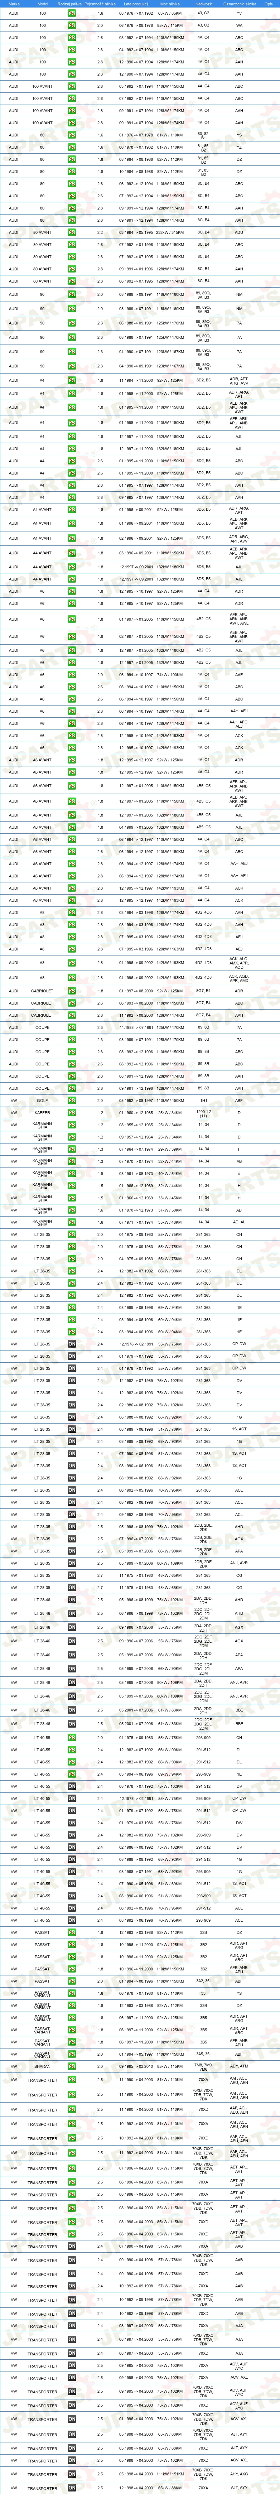Click the fuel icon in the last KARMANN GHIA row

(72, 1223)
